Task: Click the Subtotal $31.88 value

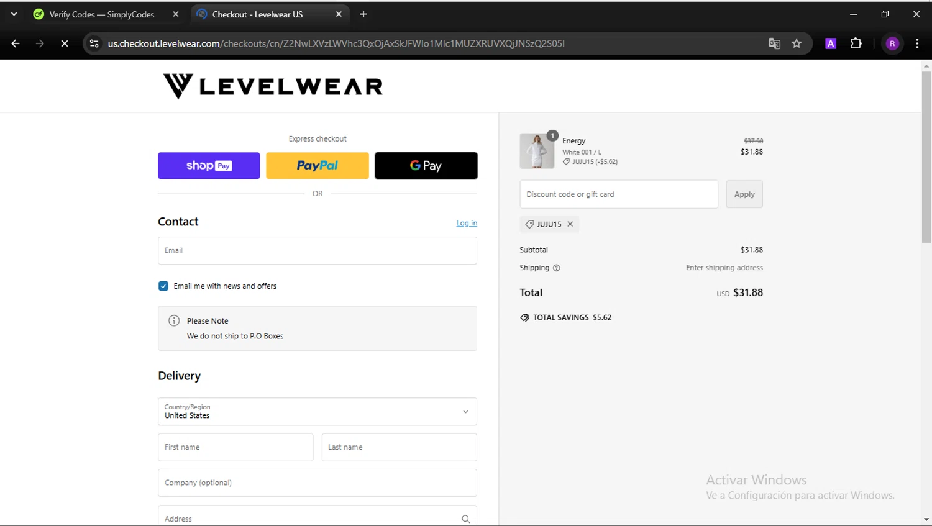Action: click(752, 250)
